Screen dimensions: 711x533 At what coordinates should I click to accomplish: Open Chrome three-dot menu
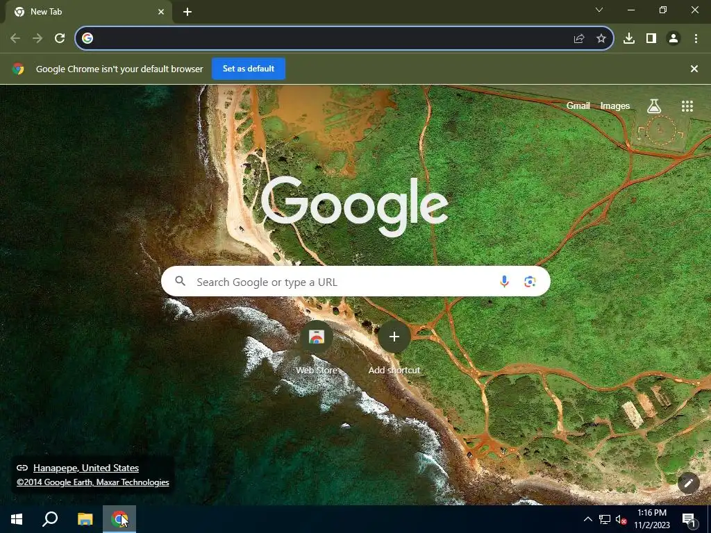(x=696, y=38)
